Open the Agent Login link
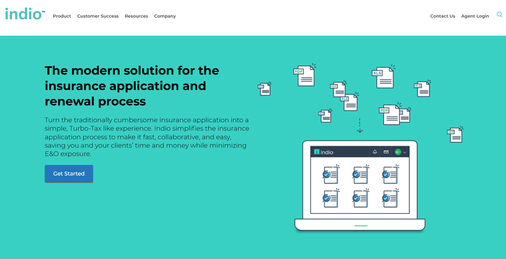The height and width of the screenshot is (259, 506). tap(475, 16)
